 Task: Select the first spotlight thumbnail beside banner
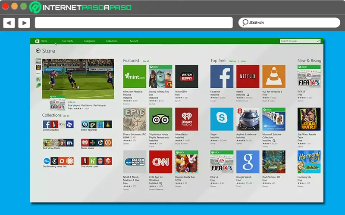38,61
